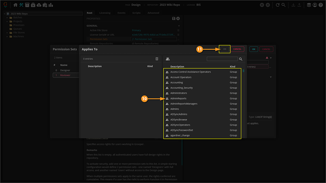Select the Designer permission set
The height and width of the screenshot is (183, 326).
point(65,70)
